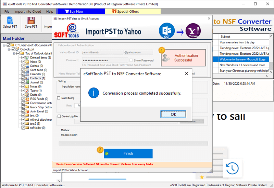This screenshot has height=188, width=274.
Task: Click the Authentication Successful button
Action: pyautogui.click(x=183, y=58)
